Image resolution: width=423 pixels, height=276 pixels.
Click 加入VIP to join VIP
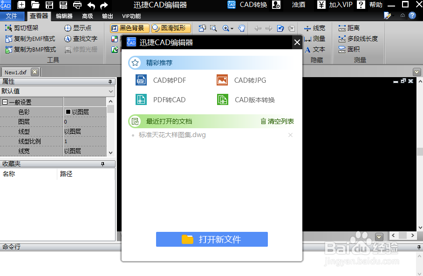[x=335, y=5]
